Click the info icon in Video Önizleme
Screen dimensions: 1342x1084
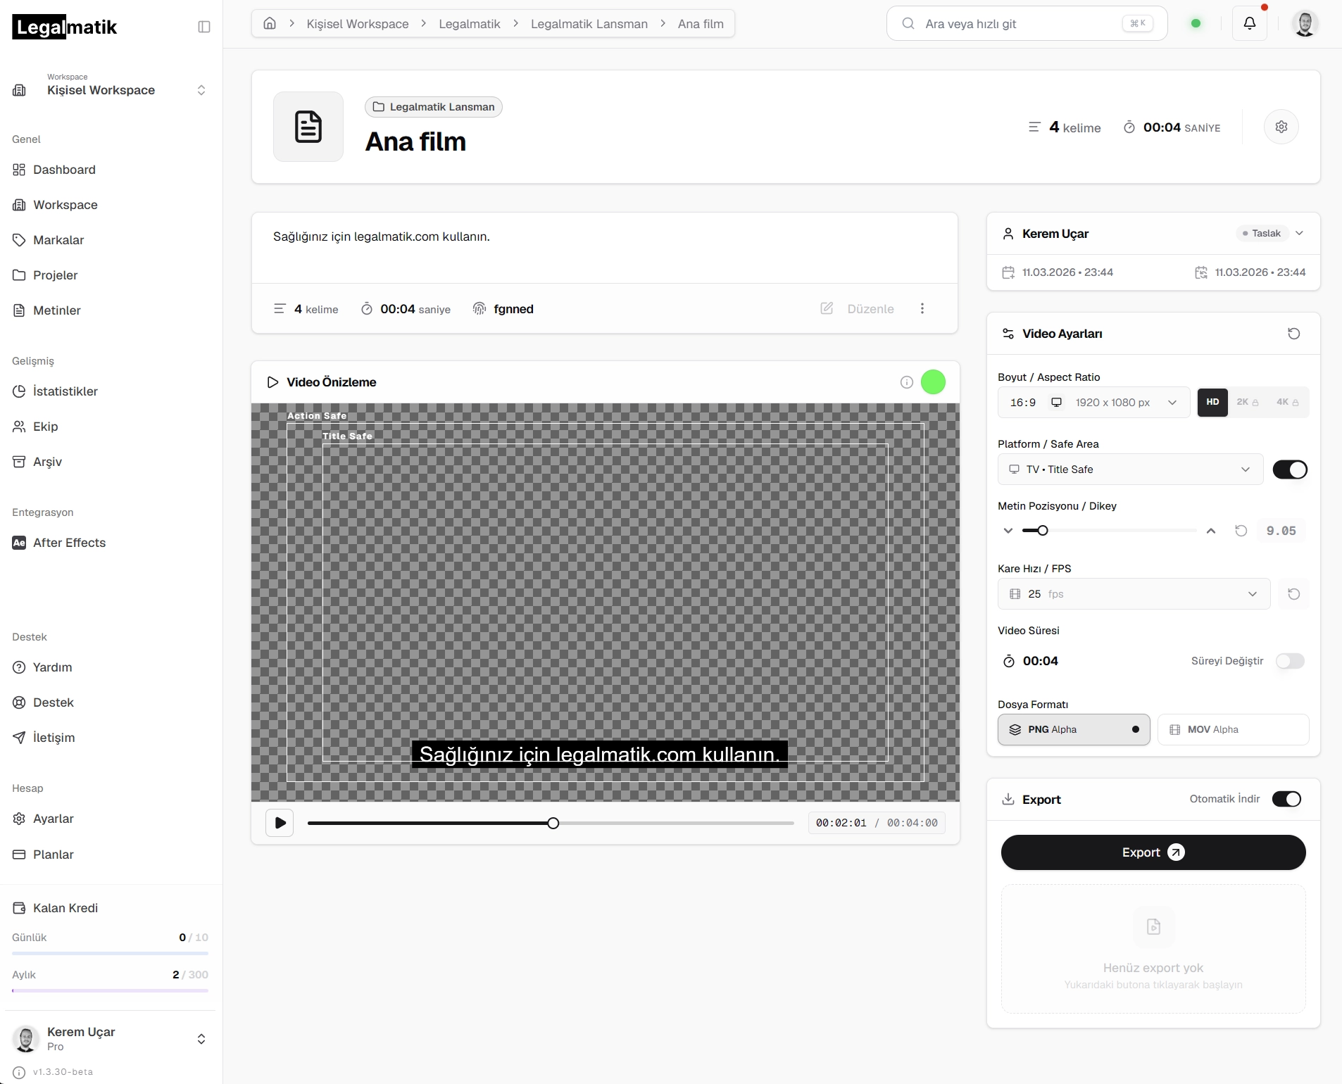coord(907,382)
